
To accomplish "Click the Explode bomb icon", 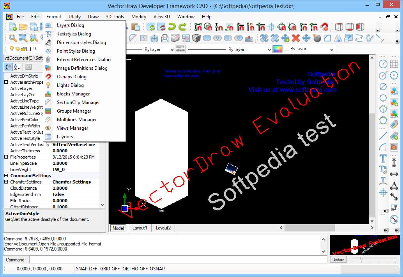I will (317, 38).
